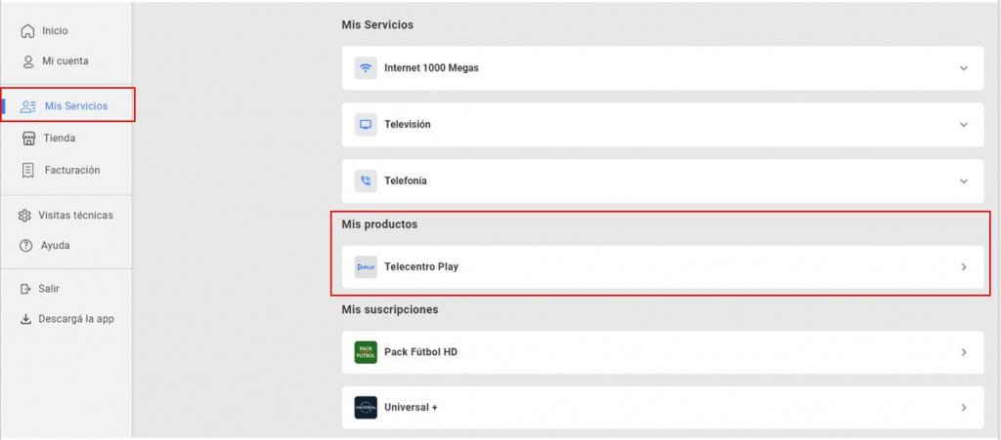Expand the Telefonía row chevron
This screenshot has width=1001, height=440.
click(964, 181)
